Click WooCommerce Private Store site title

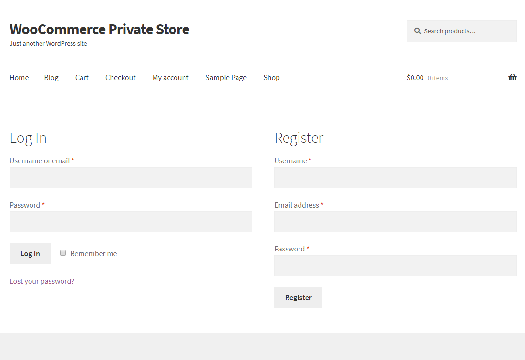click(x=99, y=30)
